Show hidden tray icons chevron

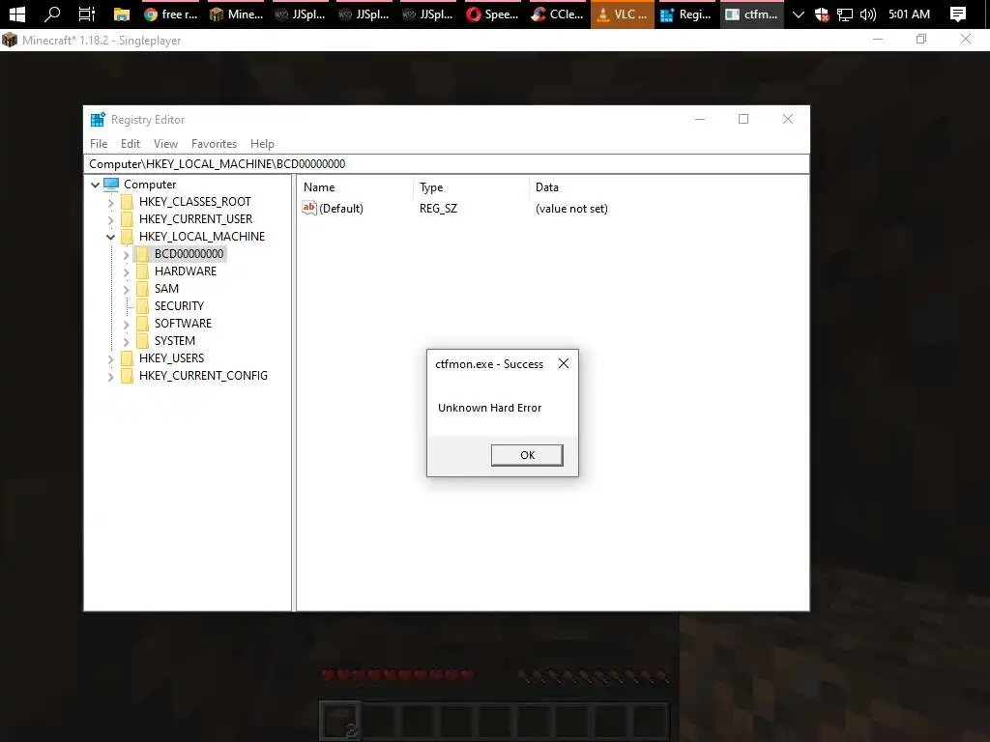[x=798, y=14]
